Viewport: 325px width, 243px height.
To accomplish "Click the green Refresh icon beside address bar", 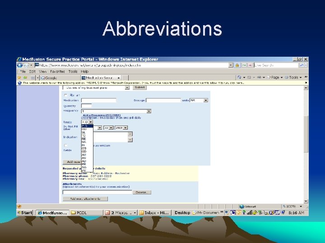I will click(244, 65).
